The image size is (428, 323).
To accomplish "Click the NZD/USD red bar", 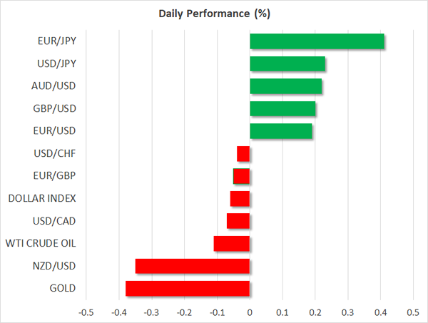I will point(193,266).
